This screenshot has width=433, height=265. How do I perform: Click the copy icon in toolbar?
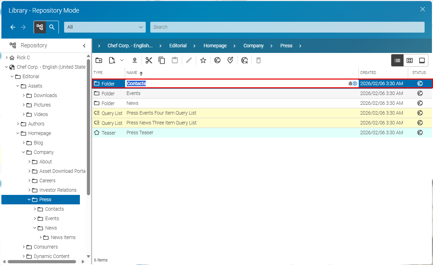162,60
